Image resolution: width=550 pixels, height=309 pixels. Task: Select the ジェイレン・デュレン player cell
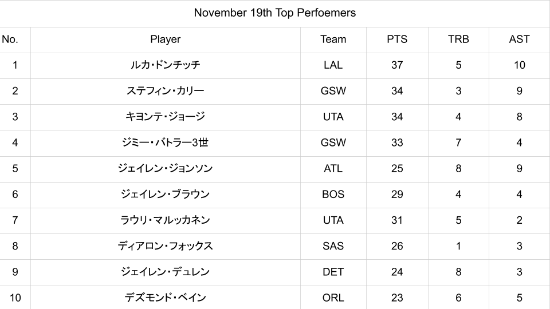[x=165, y=272]
